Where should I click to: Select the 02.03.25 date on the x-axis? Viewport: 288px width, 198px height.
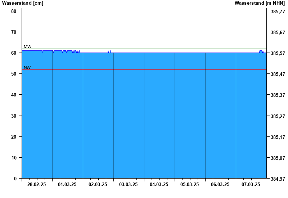click(x=98, y=185)
